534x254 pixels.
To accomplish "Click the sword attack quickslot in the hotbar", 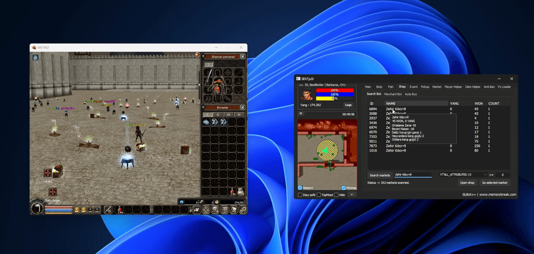I will coord(108,210).
